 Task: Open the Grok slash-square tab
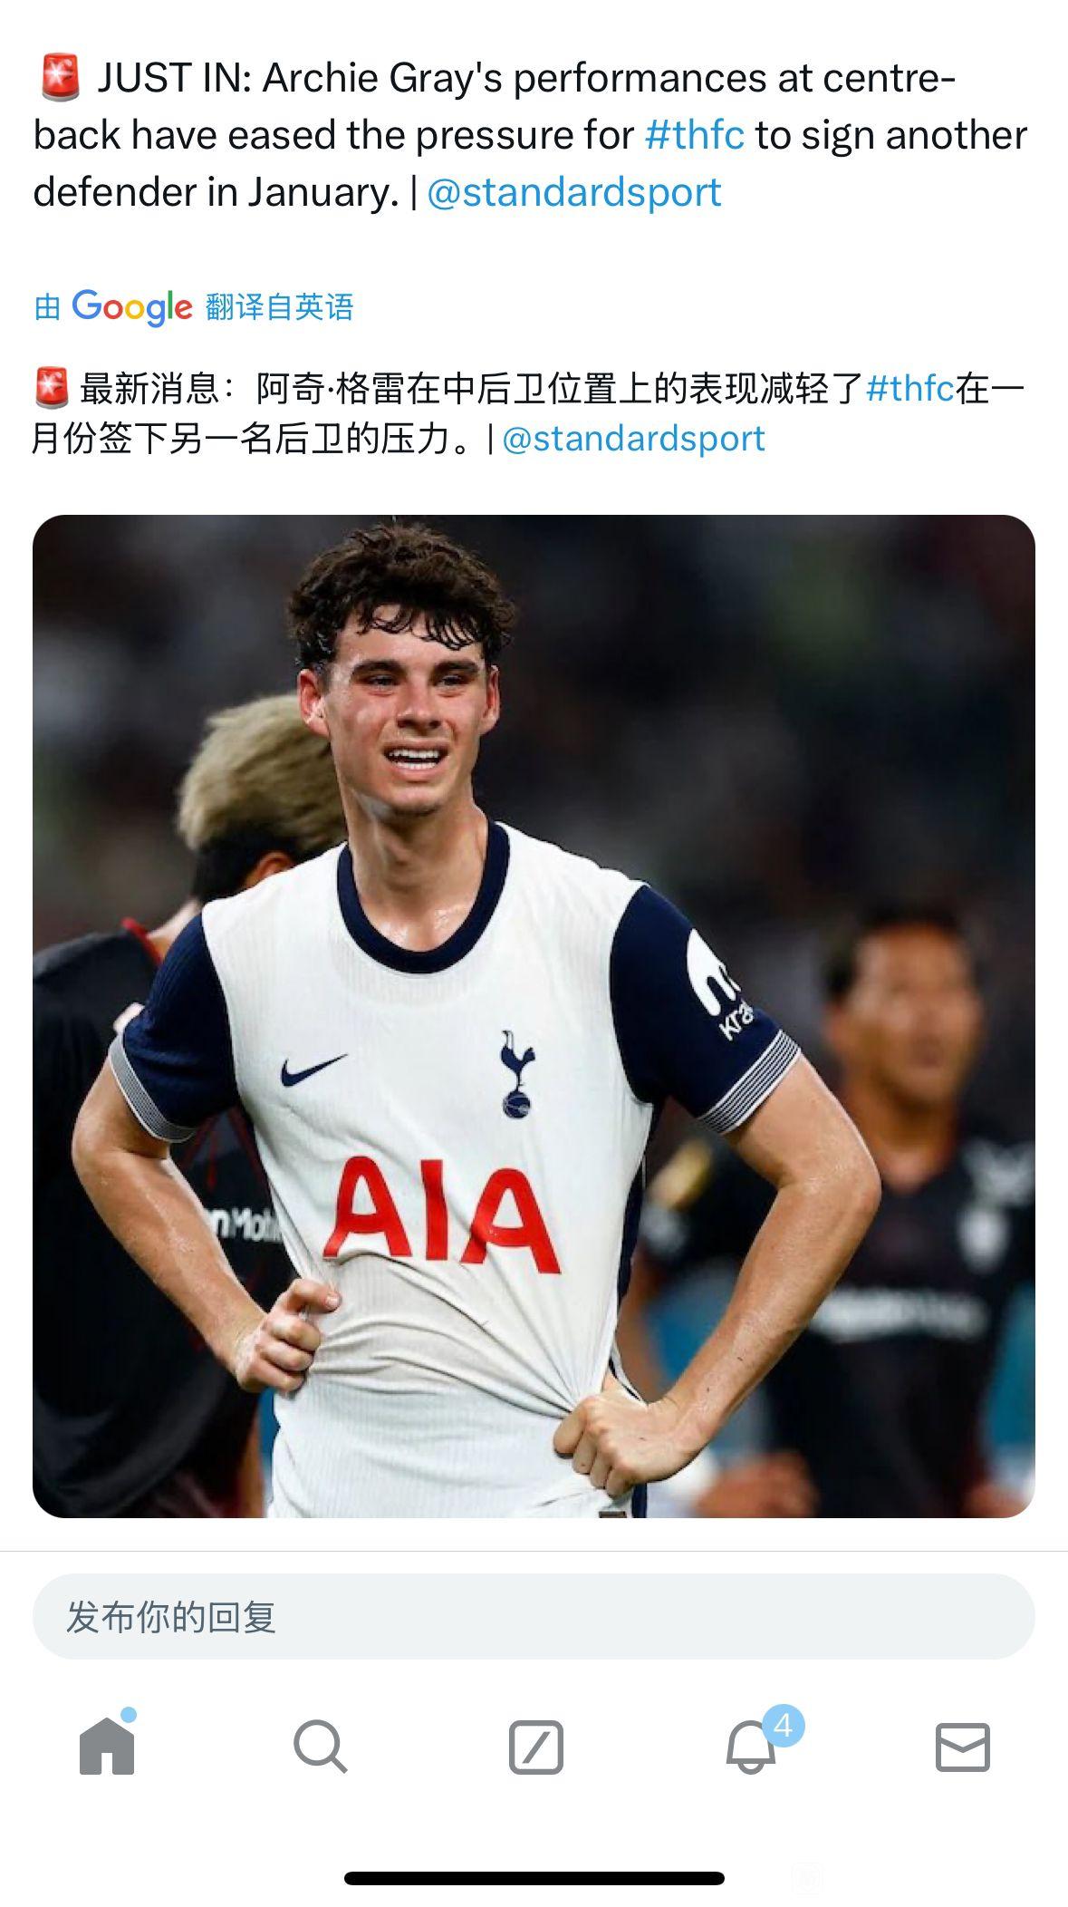click(x=535, y=1747)
